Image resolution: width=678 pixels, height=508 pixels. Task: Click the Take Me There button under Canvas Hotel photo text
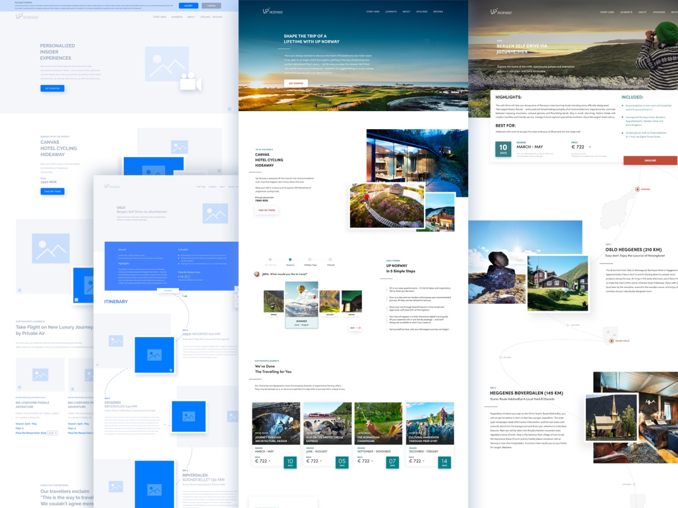(x=266, y=210)
